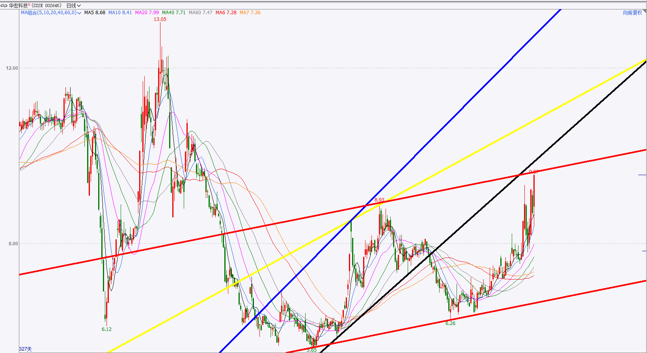Click the red R marker after 华宏科技

coord(29,5)
